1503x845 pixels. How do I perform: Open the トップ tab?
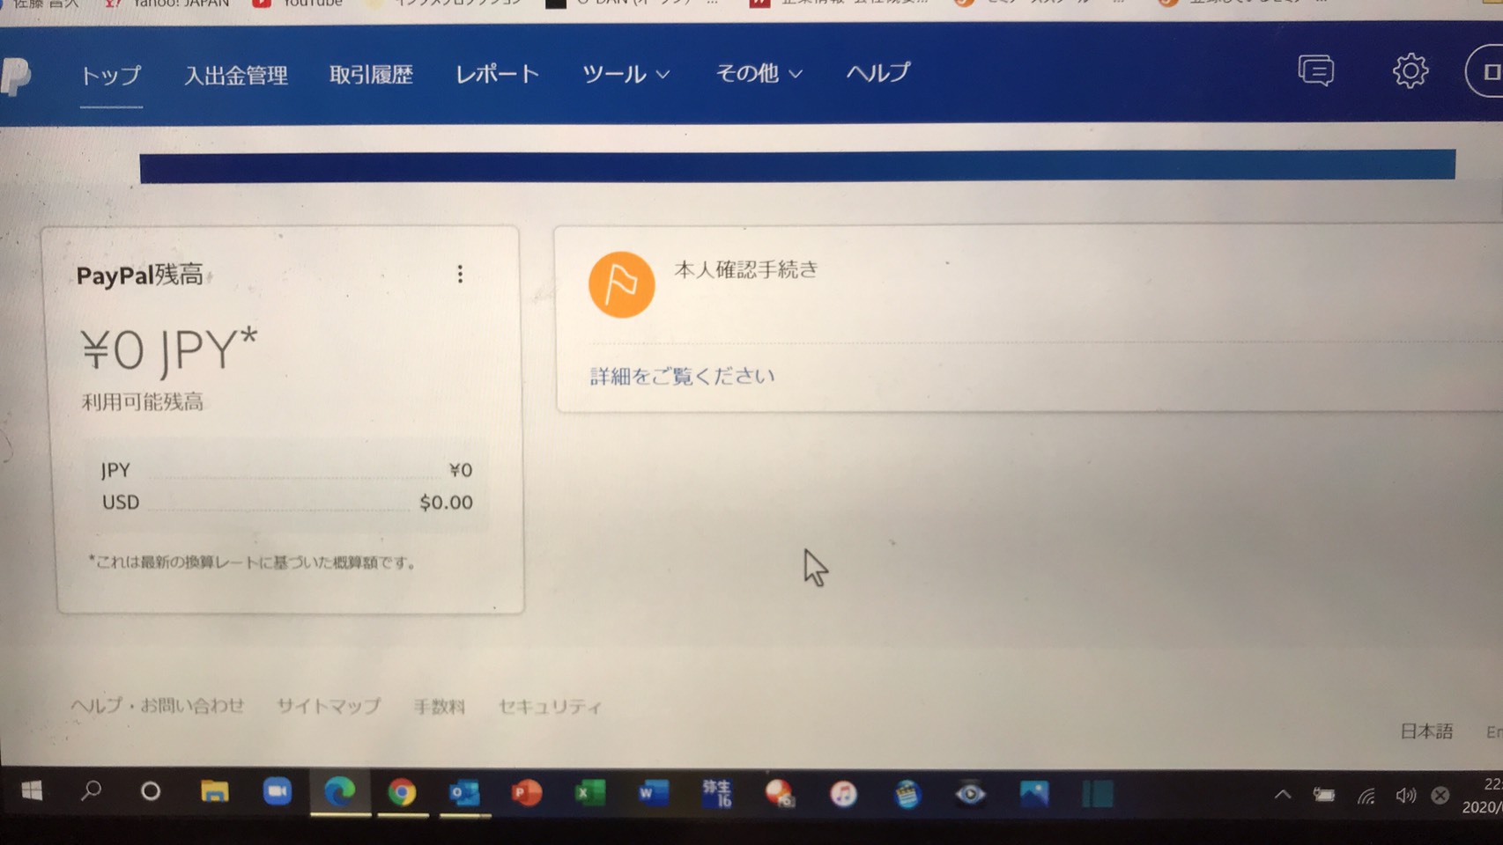111,76
